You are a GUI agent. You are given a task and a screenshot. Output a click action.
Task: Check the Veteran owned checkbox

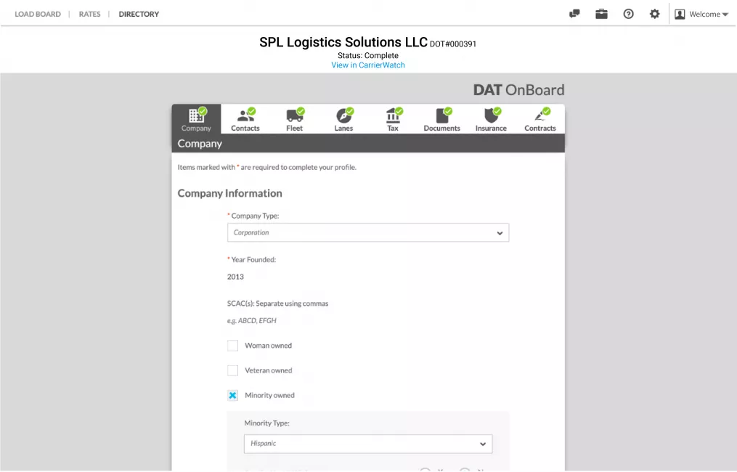(x=232, y=370)
